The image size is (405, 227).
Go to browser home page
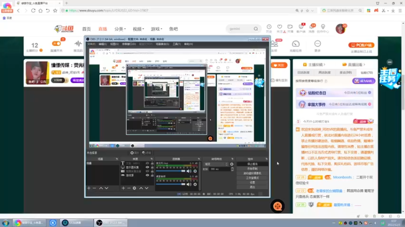tap(40, 11)
